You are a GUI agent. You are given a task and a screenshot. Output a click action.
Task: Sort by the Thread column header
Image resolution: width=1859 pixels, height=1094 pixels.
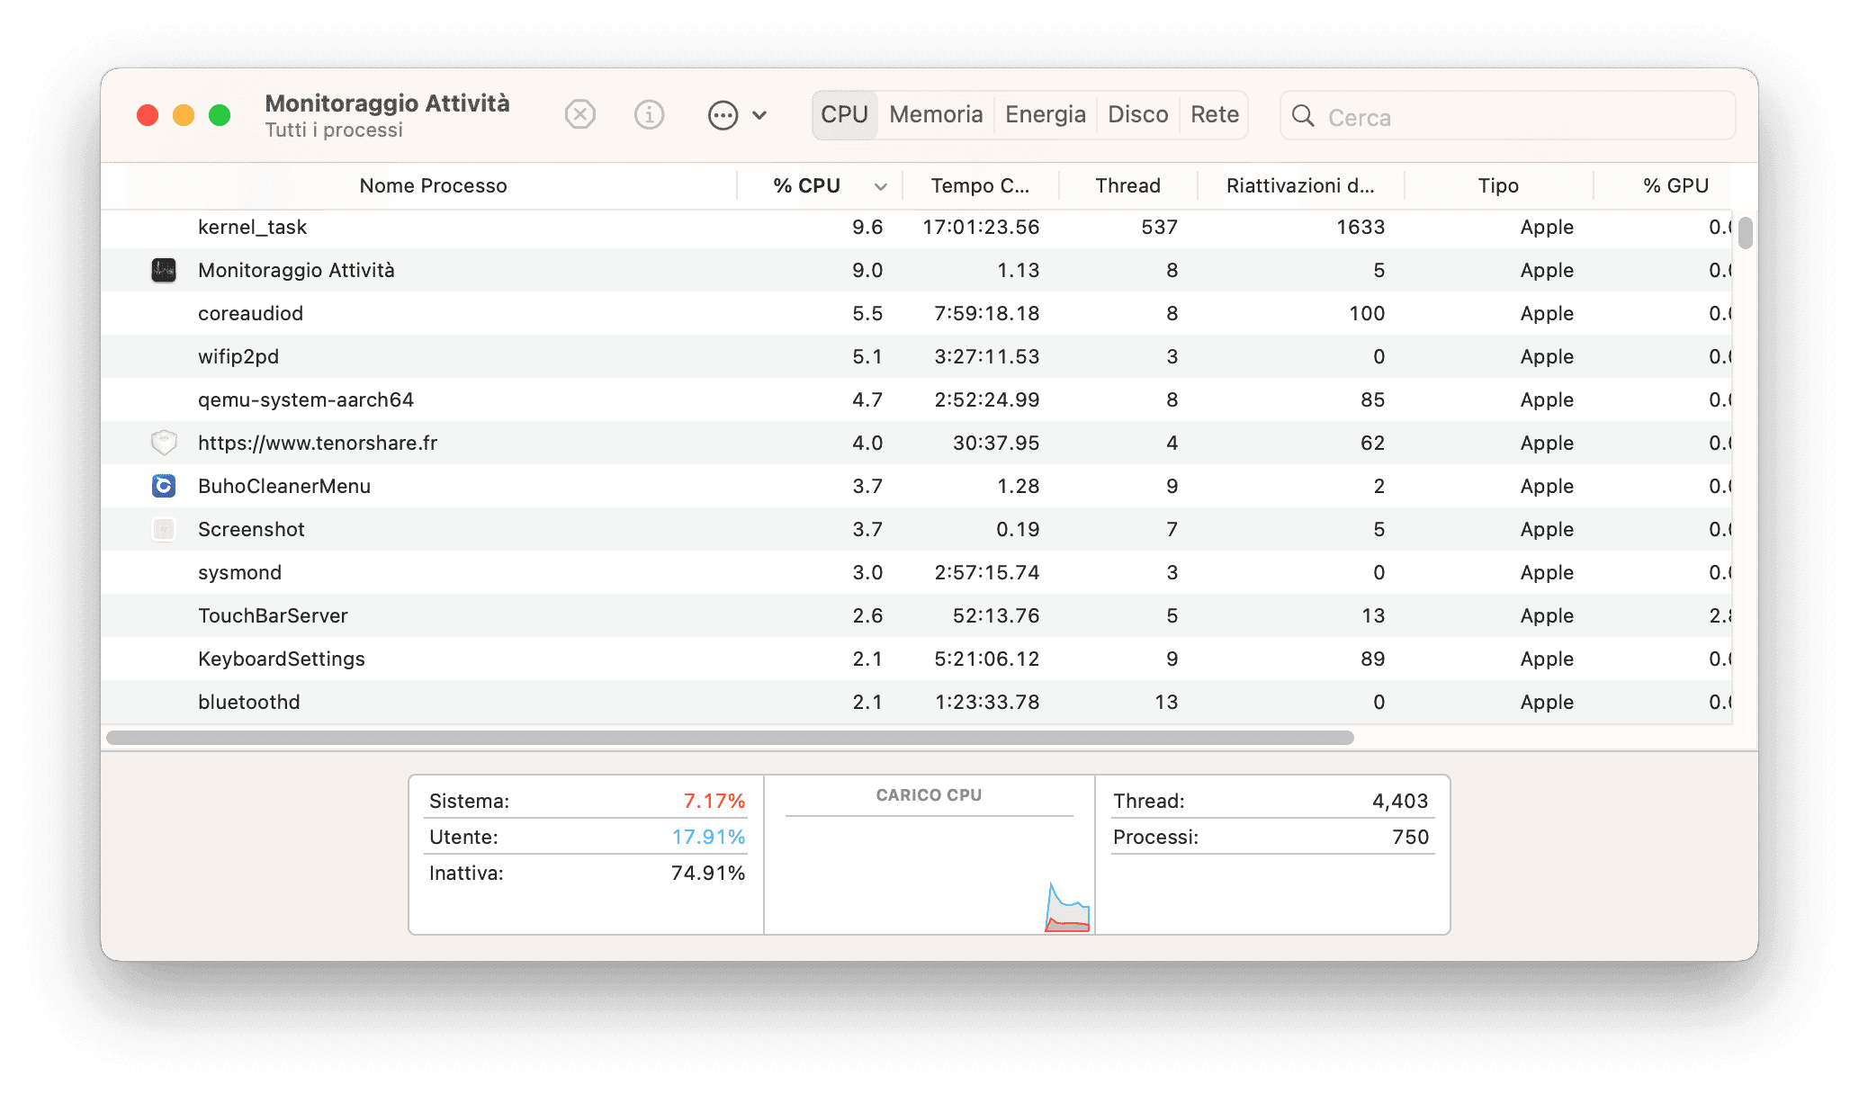(1127, 185)
